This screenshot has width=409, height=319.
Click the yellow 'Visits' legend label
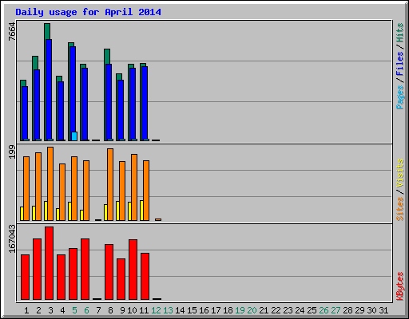coord(399,173)
